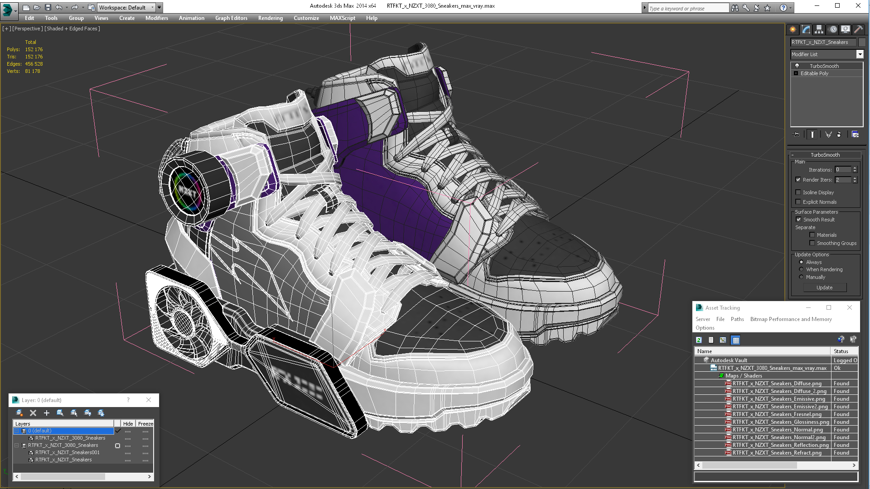Open Configure Modifier Sets icon
The width and height of the screenshot is (870, 489).
pos(855,134)
